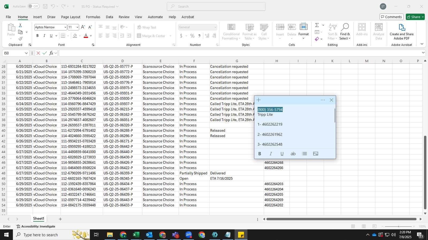Toggle Wrap Text
The image size is (428, 240).
147,27
